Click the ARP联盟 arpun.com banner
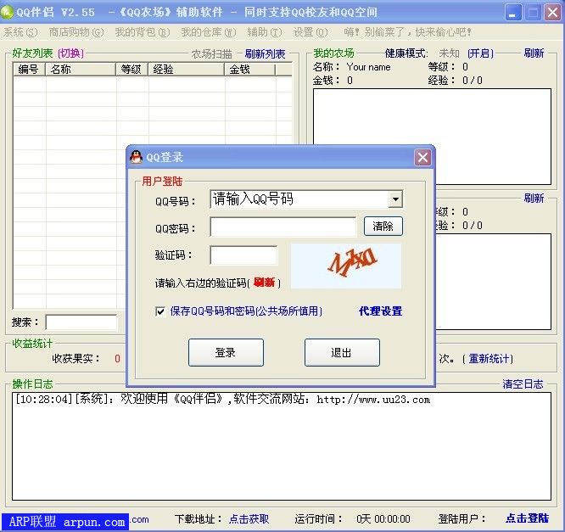 tap(65, 522)
